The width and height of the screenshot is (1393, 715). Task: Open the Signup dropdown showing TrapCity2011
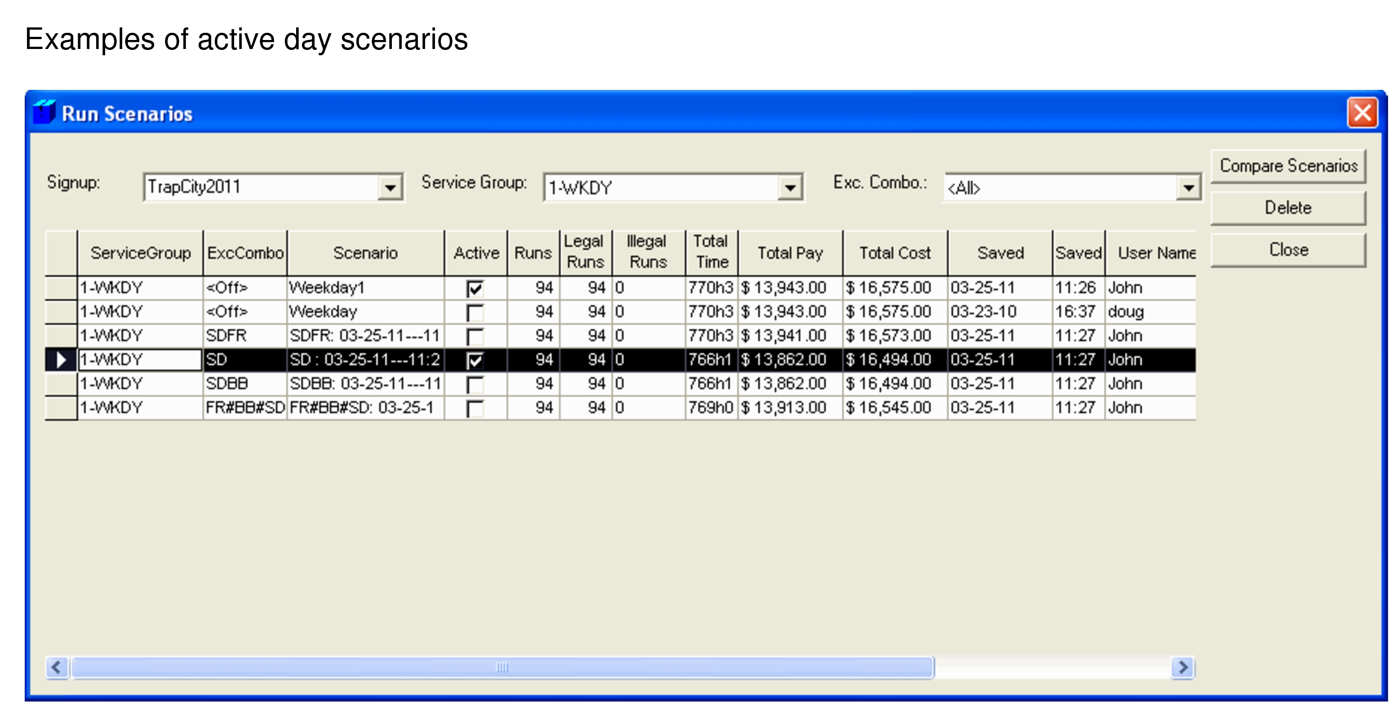click(392, 188)
